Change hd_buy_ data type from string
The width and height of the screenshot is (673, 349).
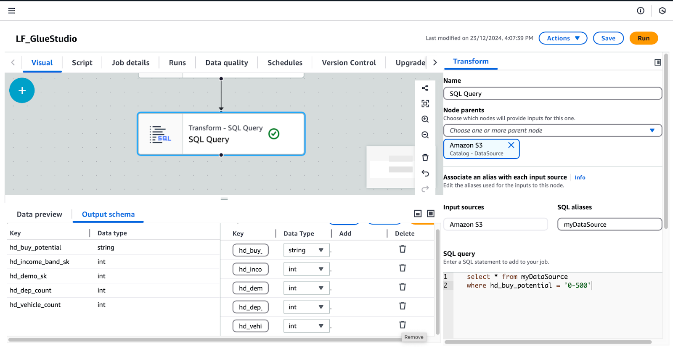[306, 250]
